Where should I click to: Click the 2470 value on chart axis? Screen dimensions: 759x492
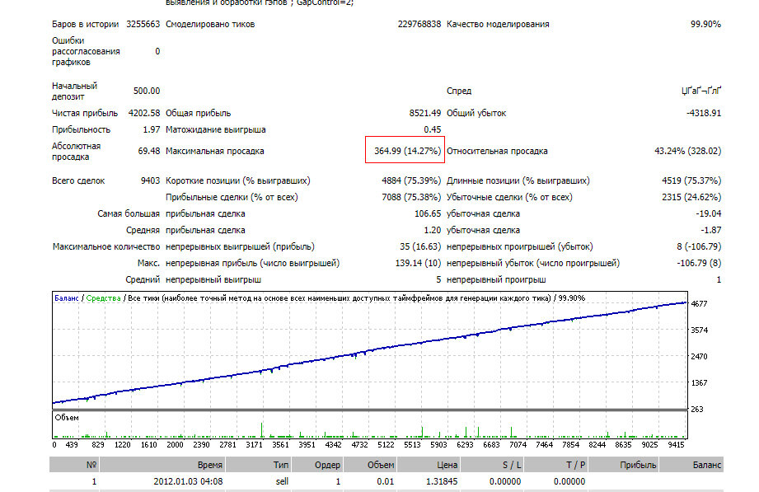pyautogui.click(x=699, y=357)
